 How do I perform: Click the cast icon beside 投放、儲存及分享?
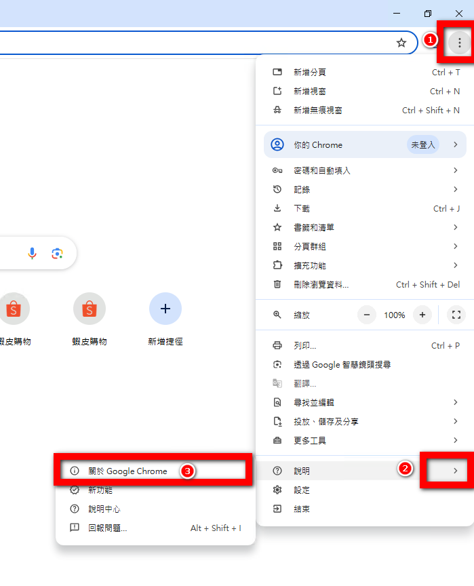[277, 422]
